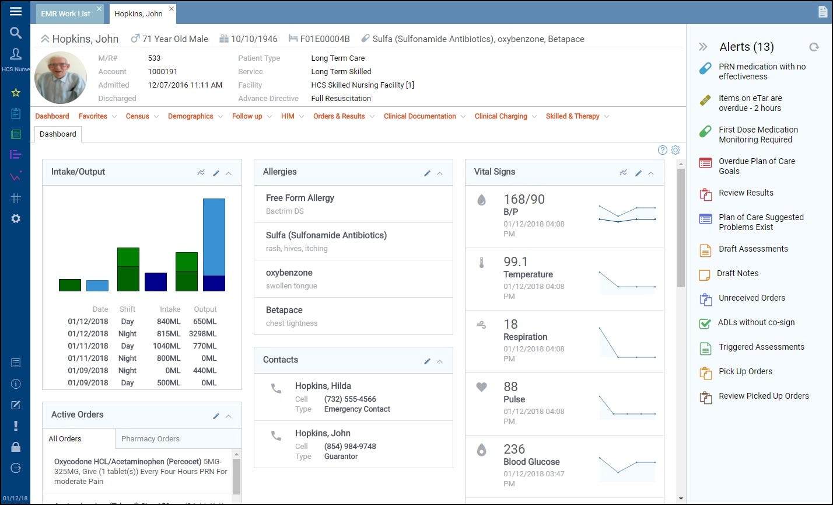Screen dimensions: 833x505
Task: Open the gear settings icon in left sidebar
Action: 15,218
